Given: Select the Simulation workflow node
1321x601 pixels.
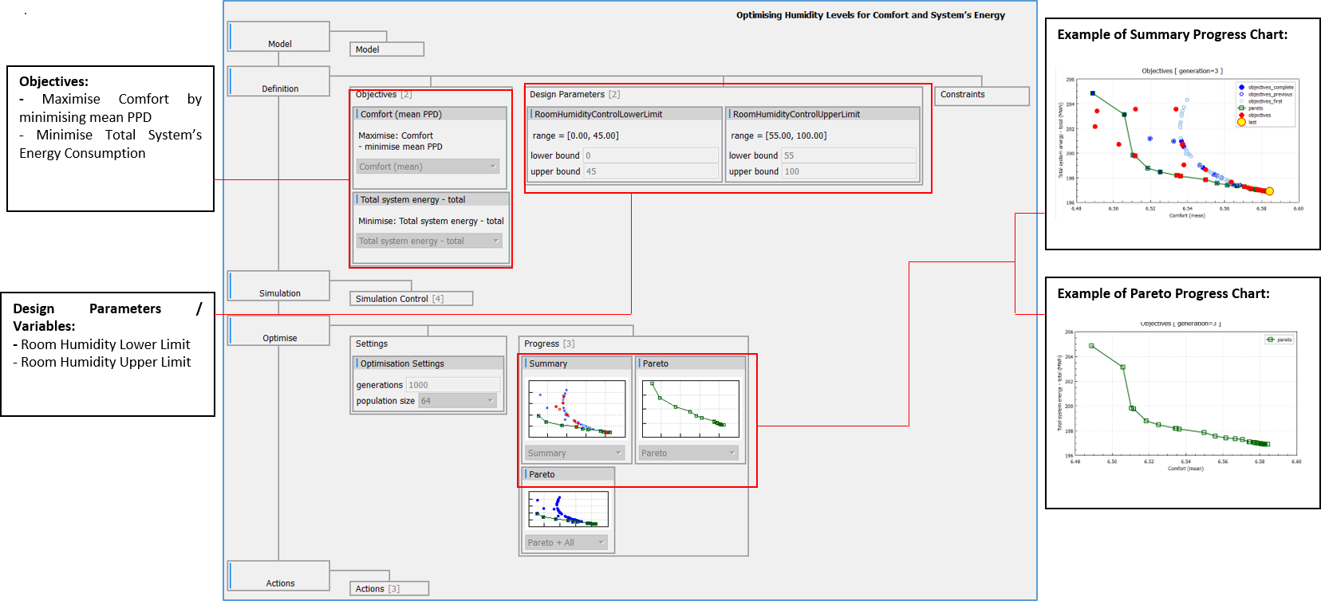Looking at the screenshot, I should (279, 287).
